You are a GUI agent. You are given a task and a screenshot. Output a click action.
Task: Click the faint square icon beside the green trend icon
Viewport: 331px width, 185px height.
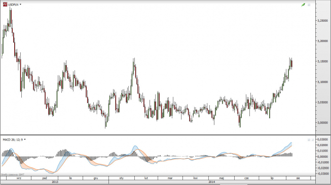pos(309,5)
